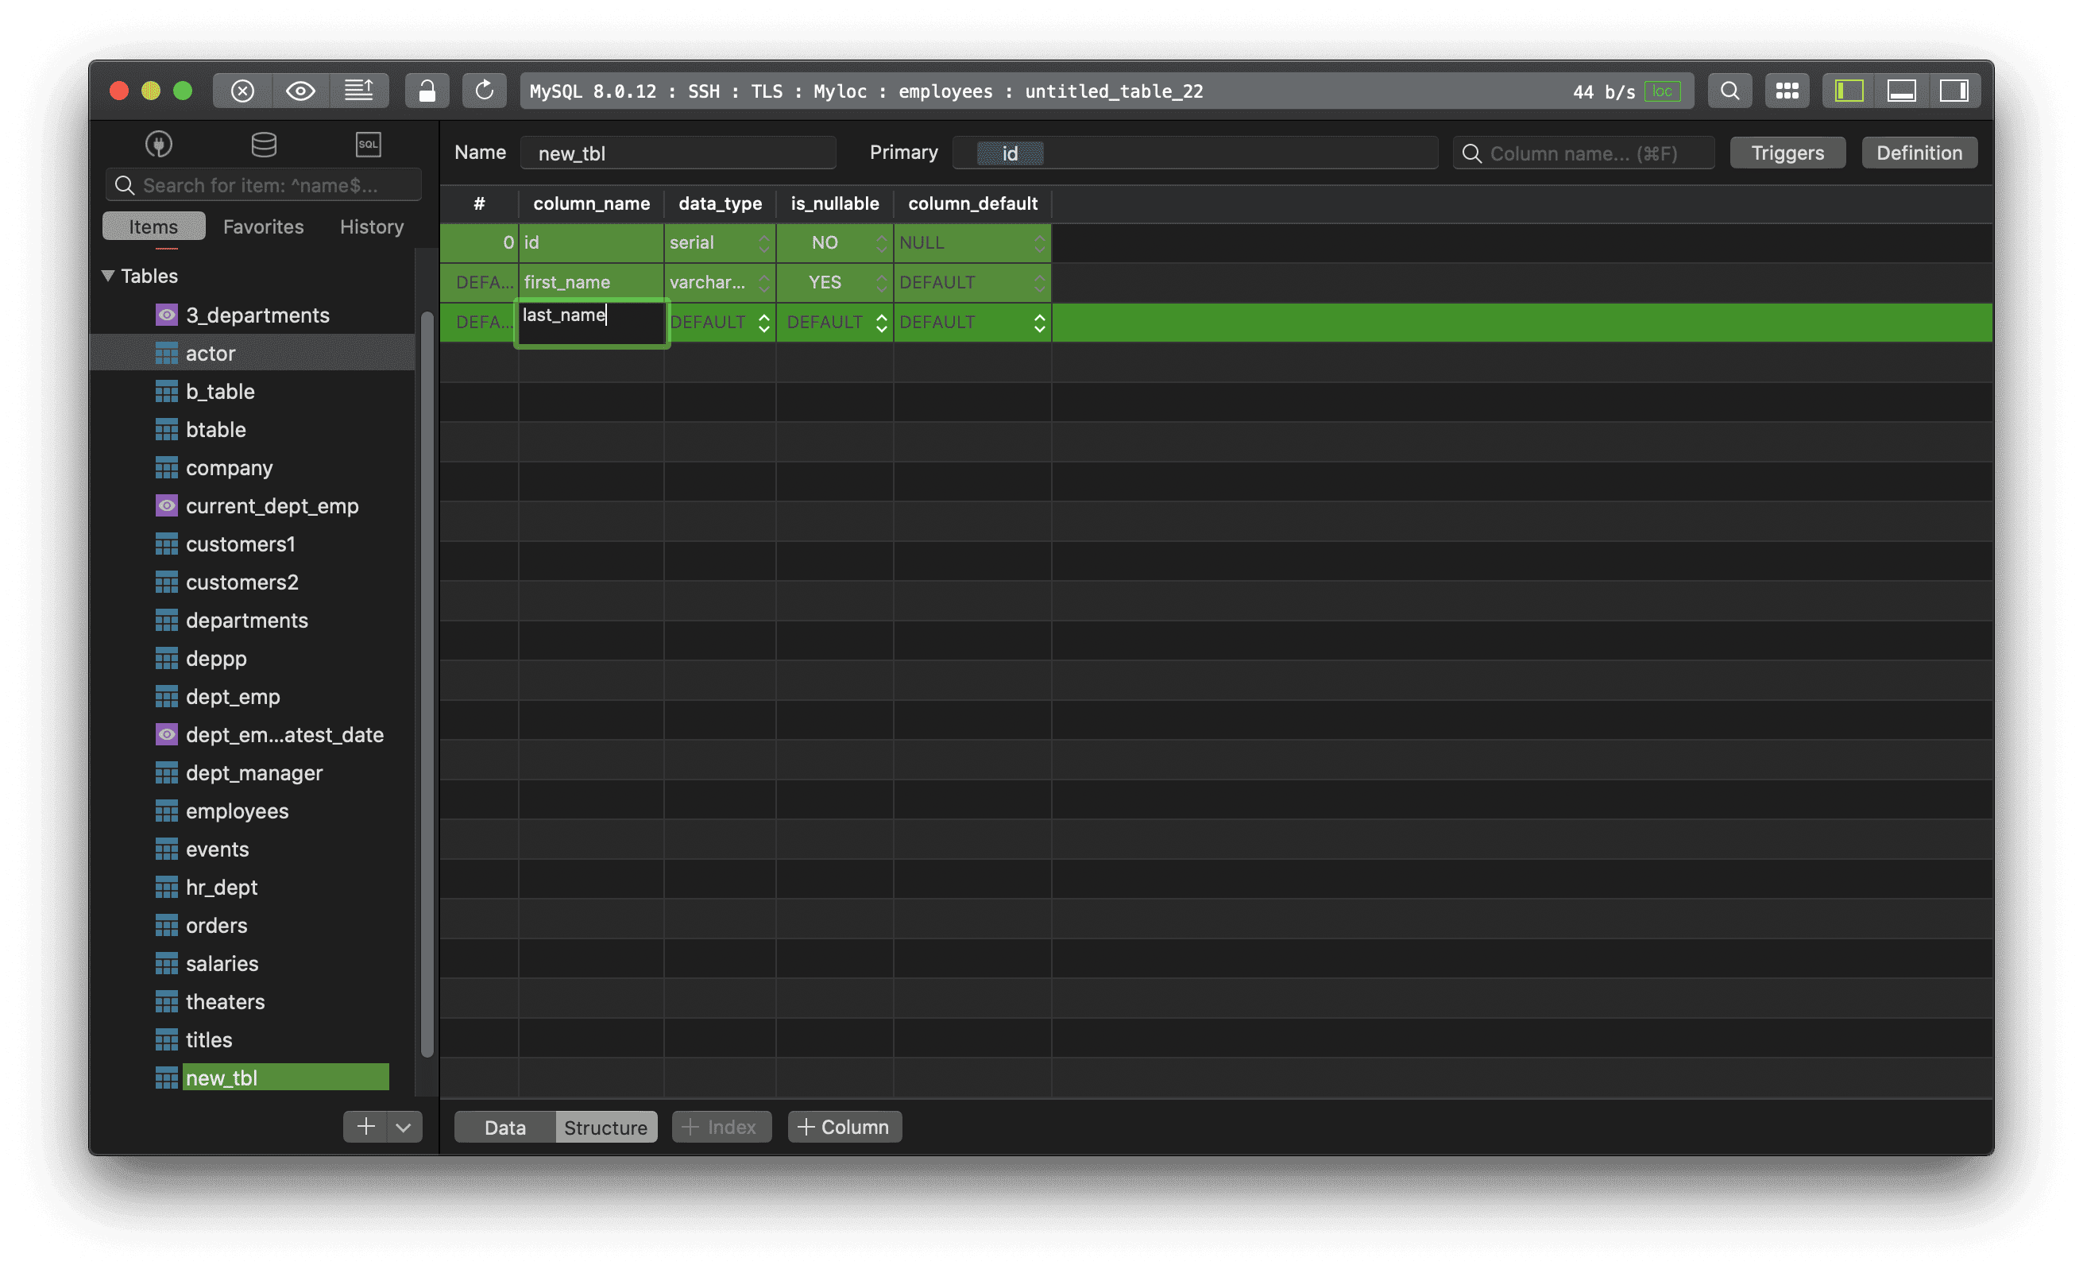The image size is (2083, 1273).
Task: Click the cancel changes X toolbar icon
Action: click(242, 91)
